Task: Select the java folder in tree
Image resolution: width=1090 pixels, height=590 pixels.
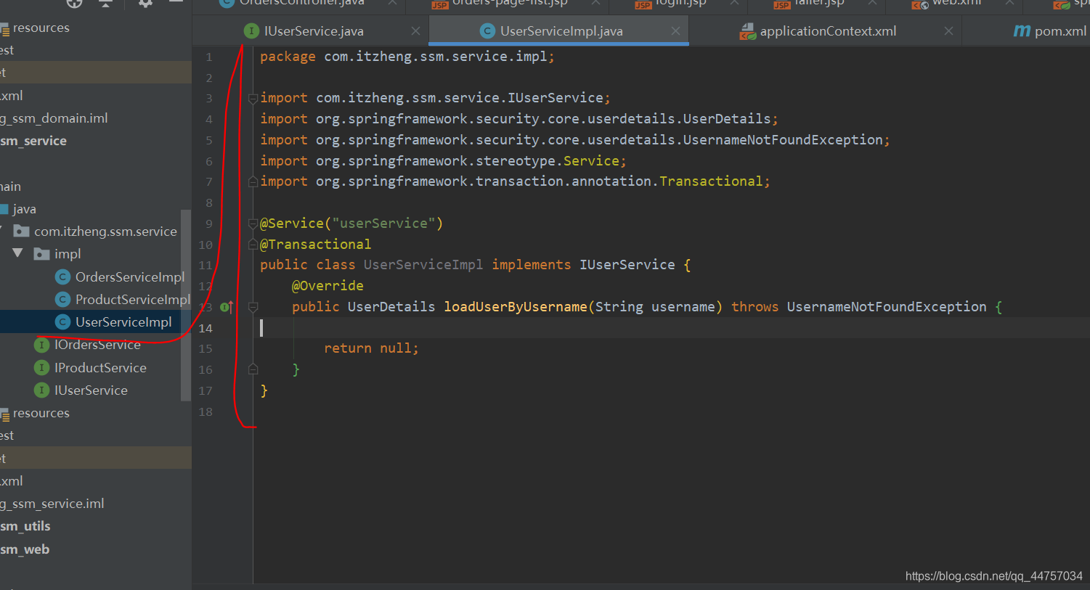Action: coord(24,209)
